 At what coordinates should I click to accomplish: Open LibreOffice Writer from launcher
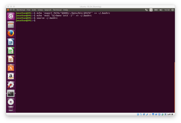[x=11, y=42]
